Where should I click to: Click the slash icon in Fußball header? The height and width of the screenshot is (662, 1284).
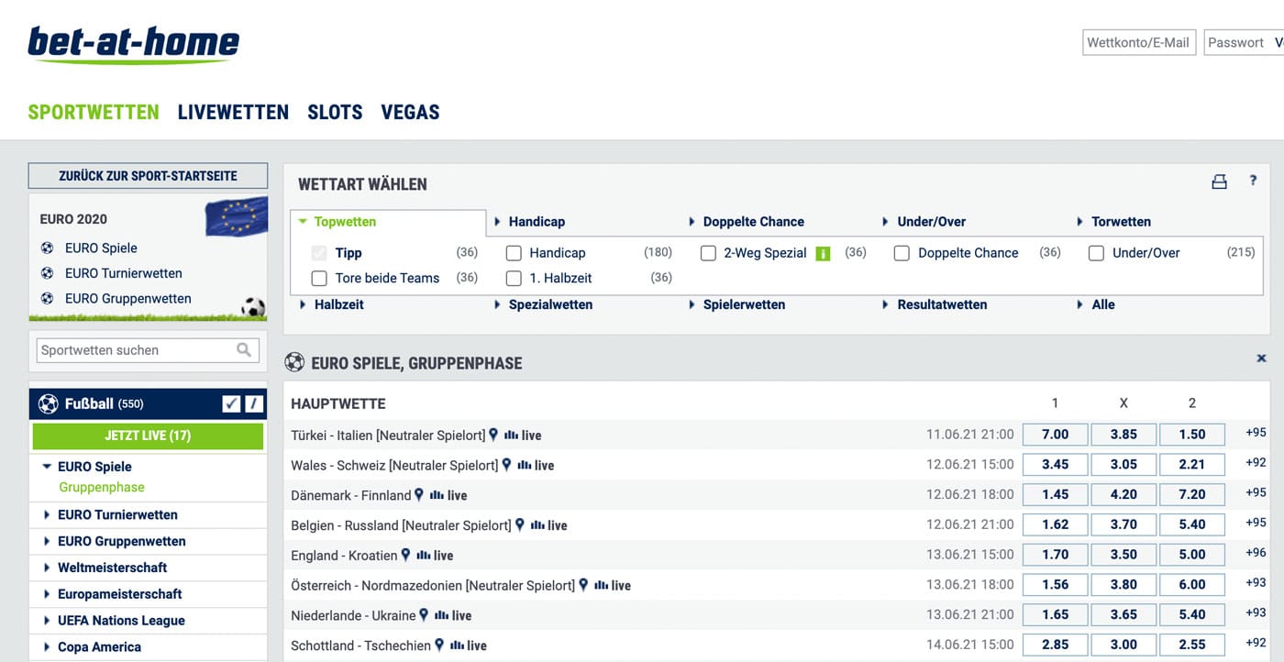coord(254,403)
